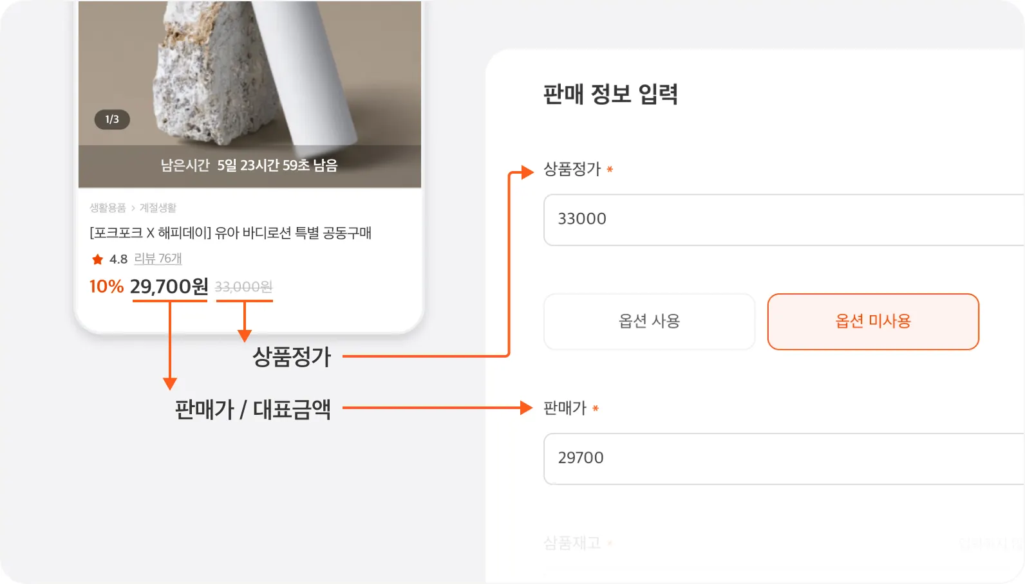Select the 옵션 미사용 option
The image size is (1025, 584).
click(872, 322)
